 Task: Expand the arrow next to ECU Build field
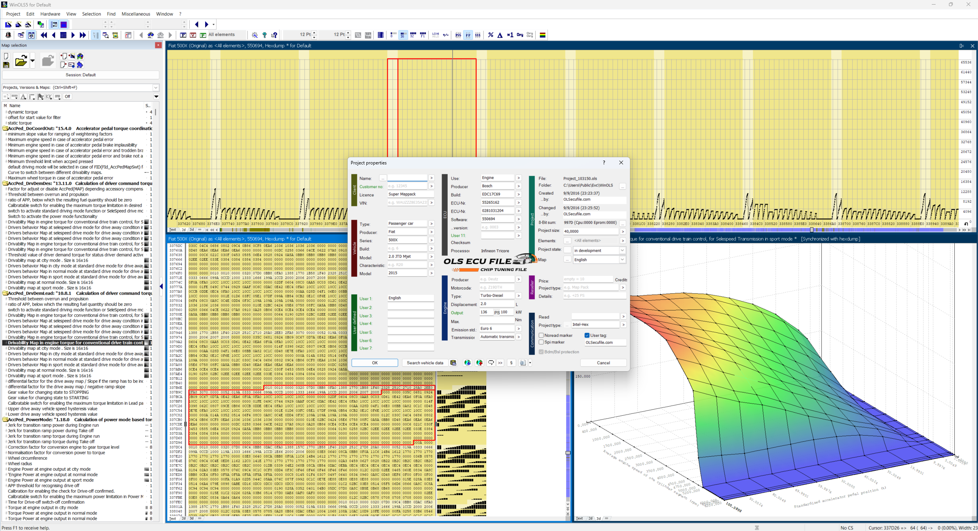[518, 194]
